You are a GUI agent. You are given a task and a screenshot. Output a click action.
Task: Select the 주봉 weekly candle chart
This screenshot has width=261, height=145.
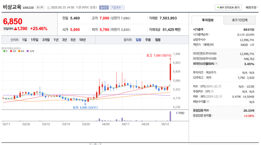click(148, 40)
